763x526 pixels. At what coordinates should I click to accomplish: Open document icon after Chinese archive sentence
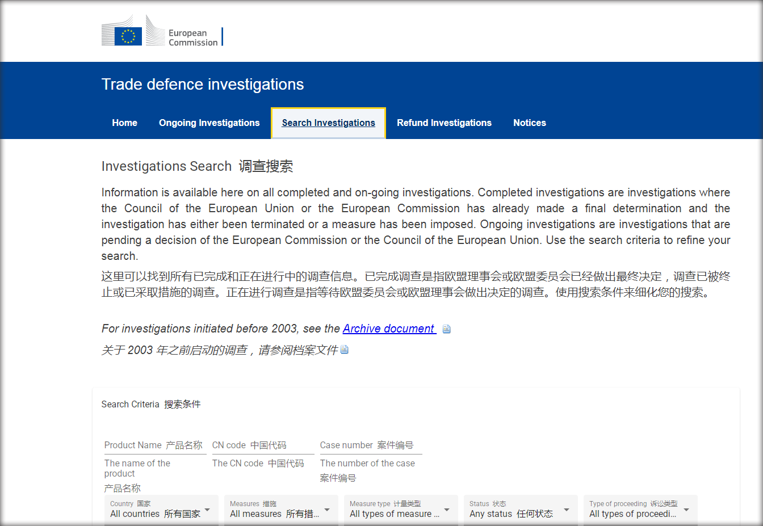click(345, 350)
